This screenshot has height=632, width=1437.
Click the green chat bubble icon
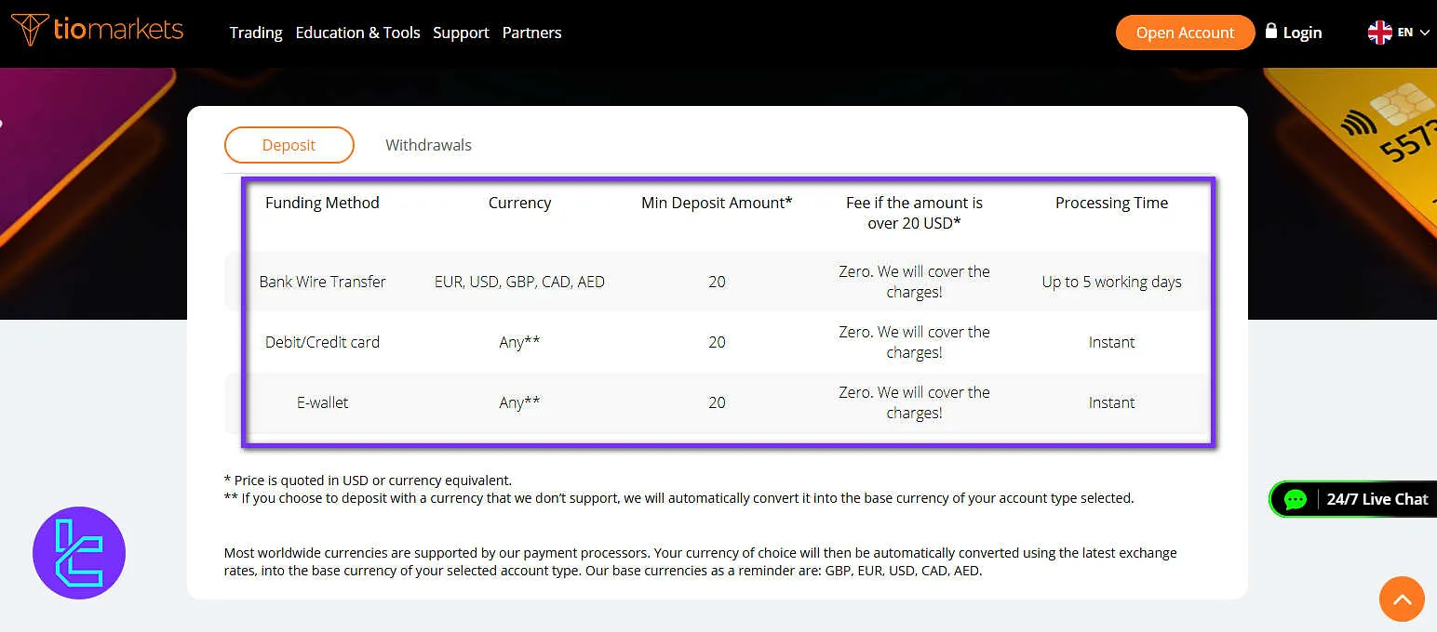[1296, 499]
